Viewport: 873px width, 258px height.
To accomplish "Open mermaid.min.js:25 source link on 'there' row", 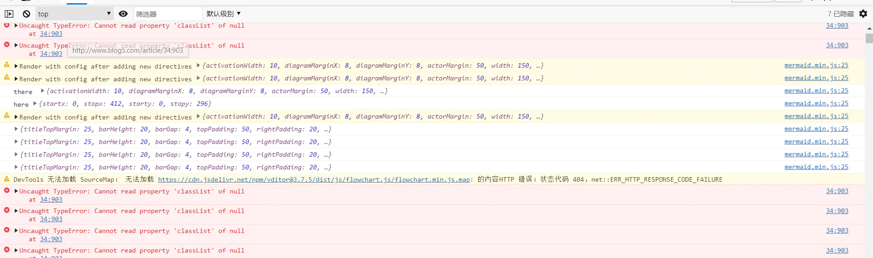I will point(816,91).
